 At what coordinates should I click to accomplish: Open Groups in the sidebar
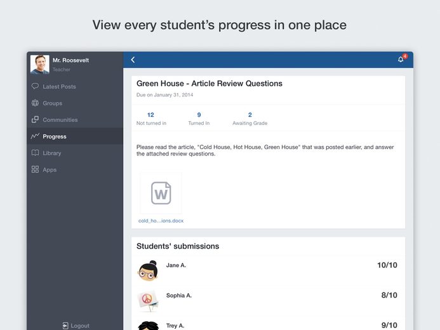[75, 103]
